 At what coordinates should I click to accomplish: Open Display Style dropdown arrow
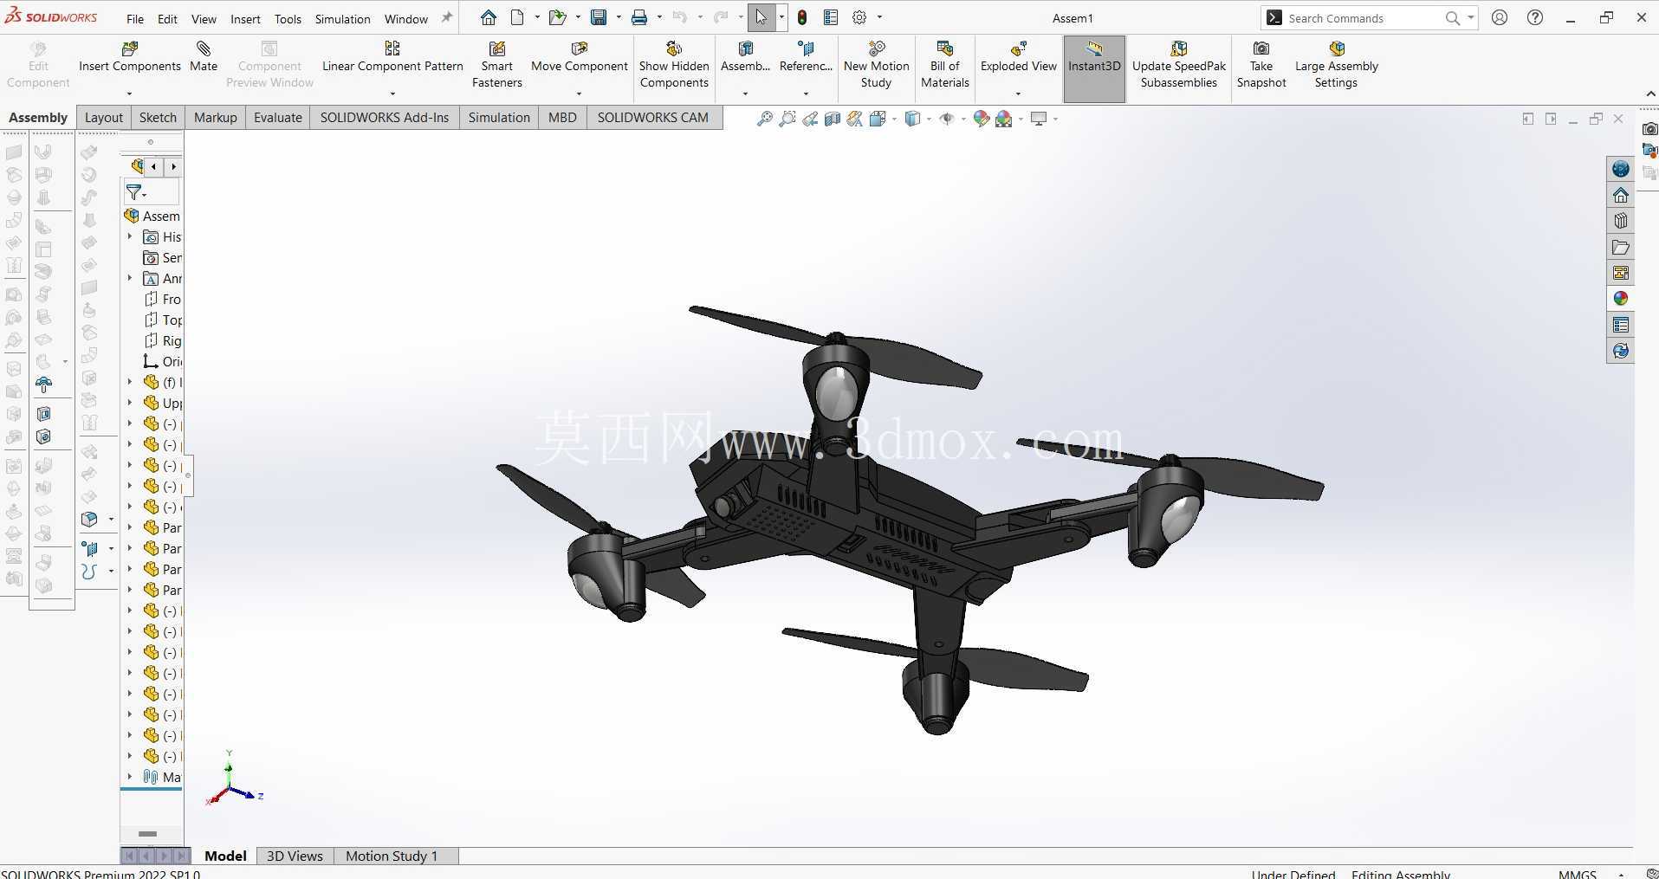929,119
